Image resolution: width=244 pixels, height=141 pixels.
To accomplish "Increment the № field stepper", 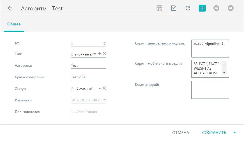I will 105,42.
